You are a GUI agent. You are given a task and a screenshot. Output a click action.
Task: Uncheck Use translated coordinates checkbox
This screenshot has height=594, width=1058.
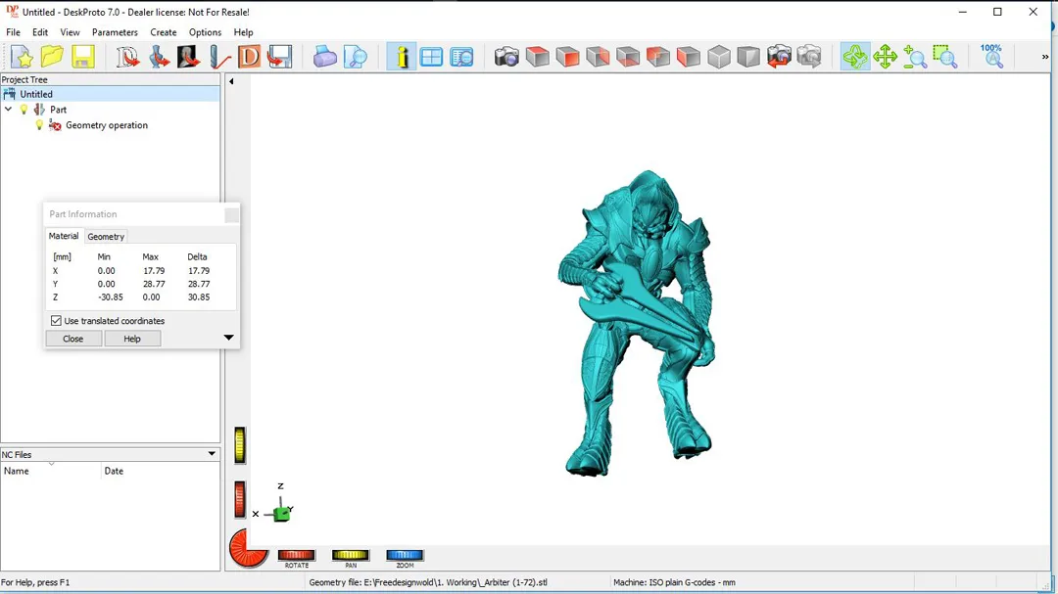(x=56, y=321)
